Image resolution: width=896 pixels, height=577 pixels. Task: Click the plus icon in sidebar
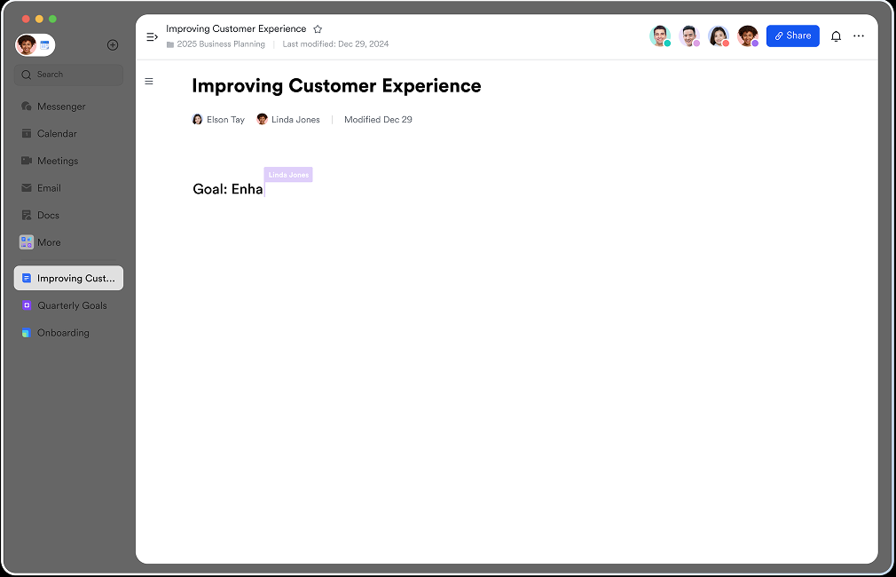pyautogui.click(x=113, y=45)
